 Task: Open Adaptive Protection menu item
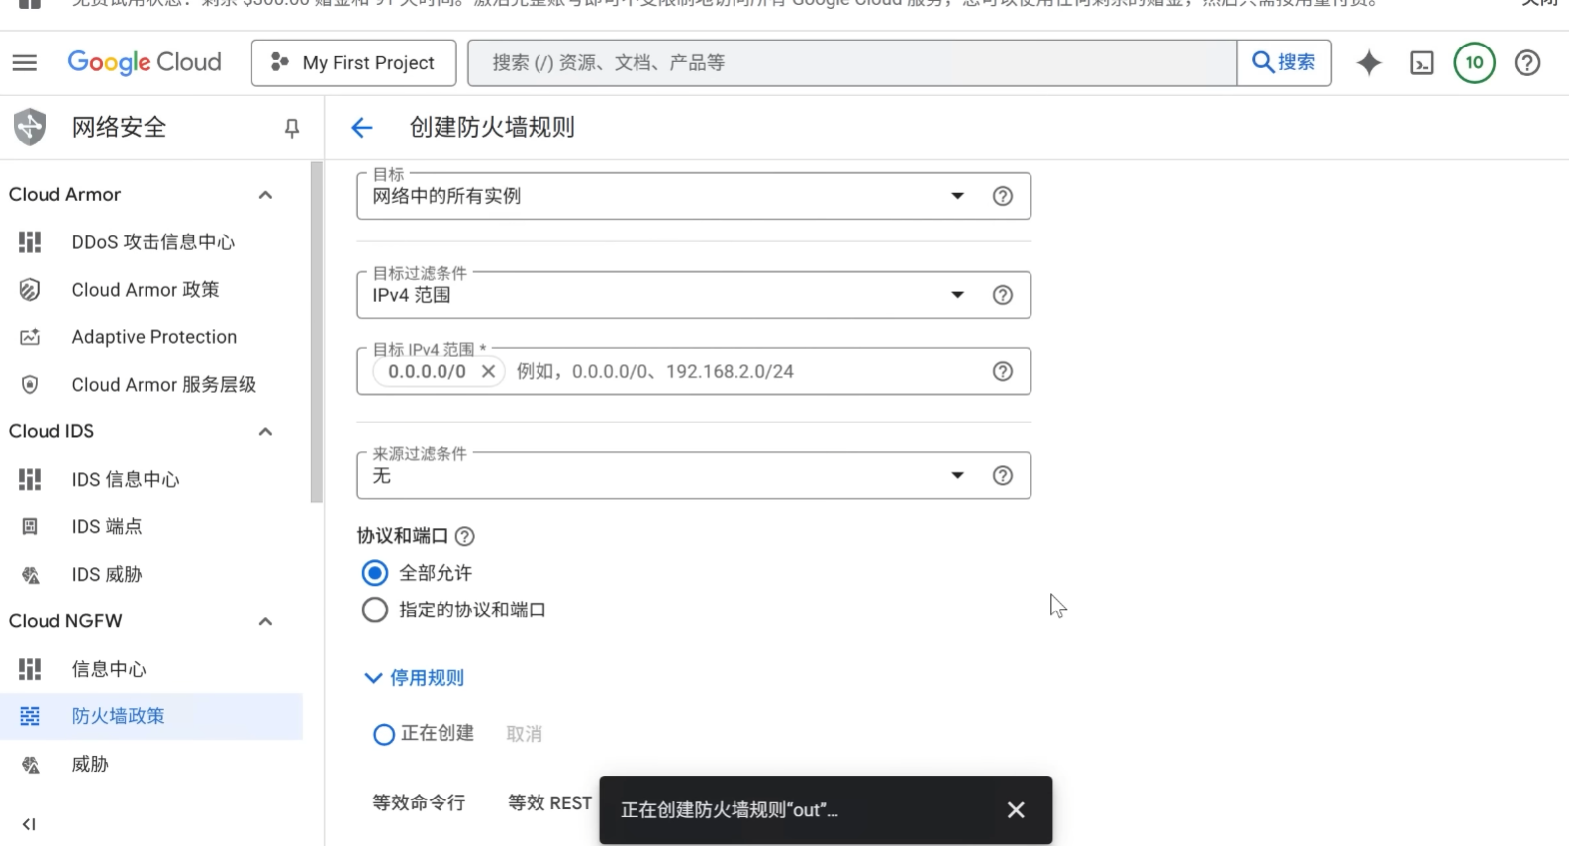click(151, 337)
